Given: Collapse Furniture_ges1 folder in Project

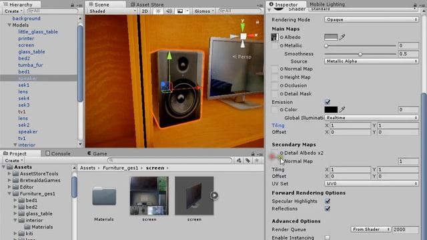Looking at the screenshot, I should pyautogui.click(x=9, y=193).
